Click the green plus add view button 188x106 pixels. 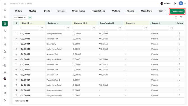30,18
